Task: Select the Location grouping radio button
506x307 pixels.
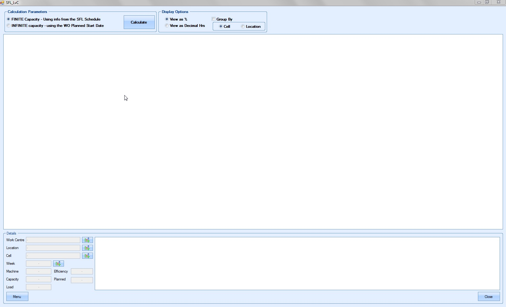Action: click(x=243, y=27)
